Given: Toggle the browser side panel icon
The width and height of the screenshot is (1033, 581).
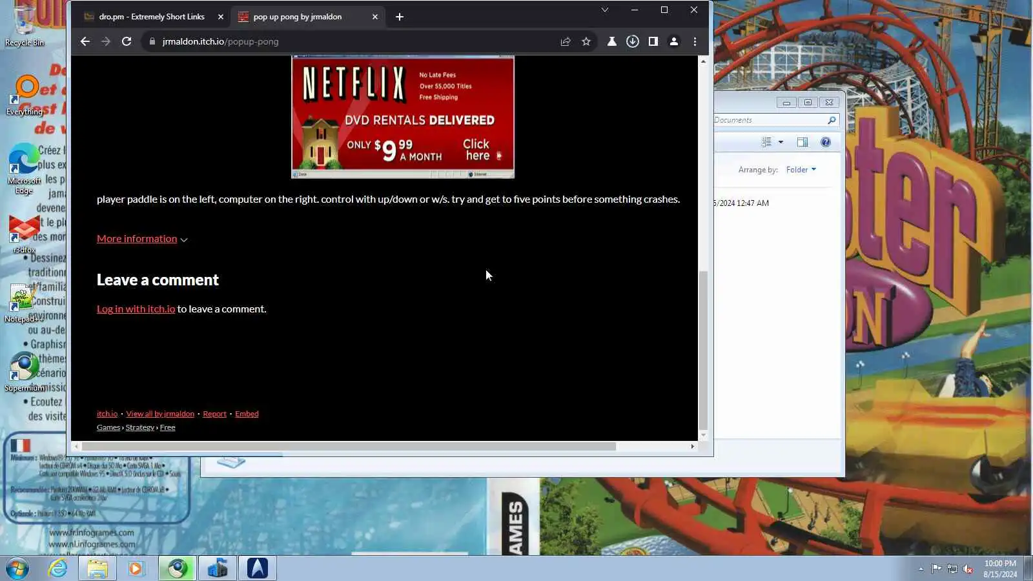Looking at the screenshot, I should coord(653,41).
